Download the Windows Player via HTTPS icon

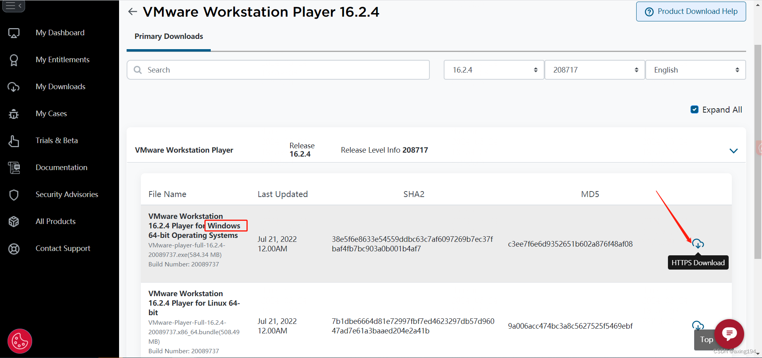(x=698, y=244)
